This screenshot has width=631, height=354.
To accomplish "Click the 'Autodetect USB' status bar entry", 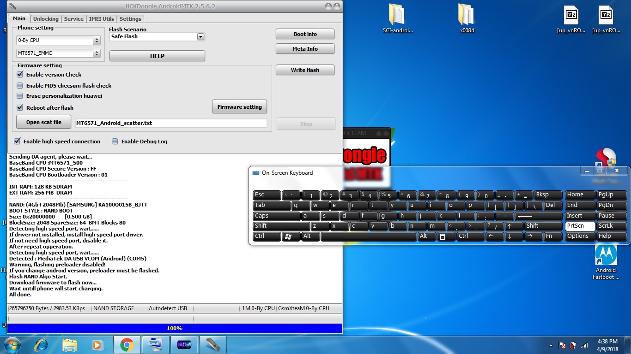I will (168, 308).
